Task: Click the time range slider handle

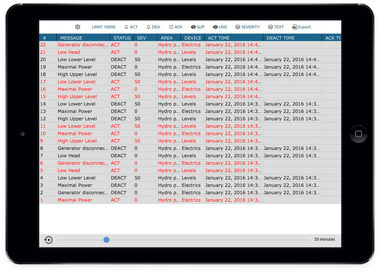Action: point(106,240)
